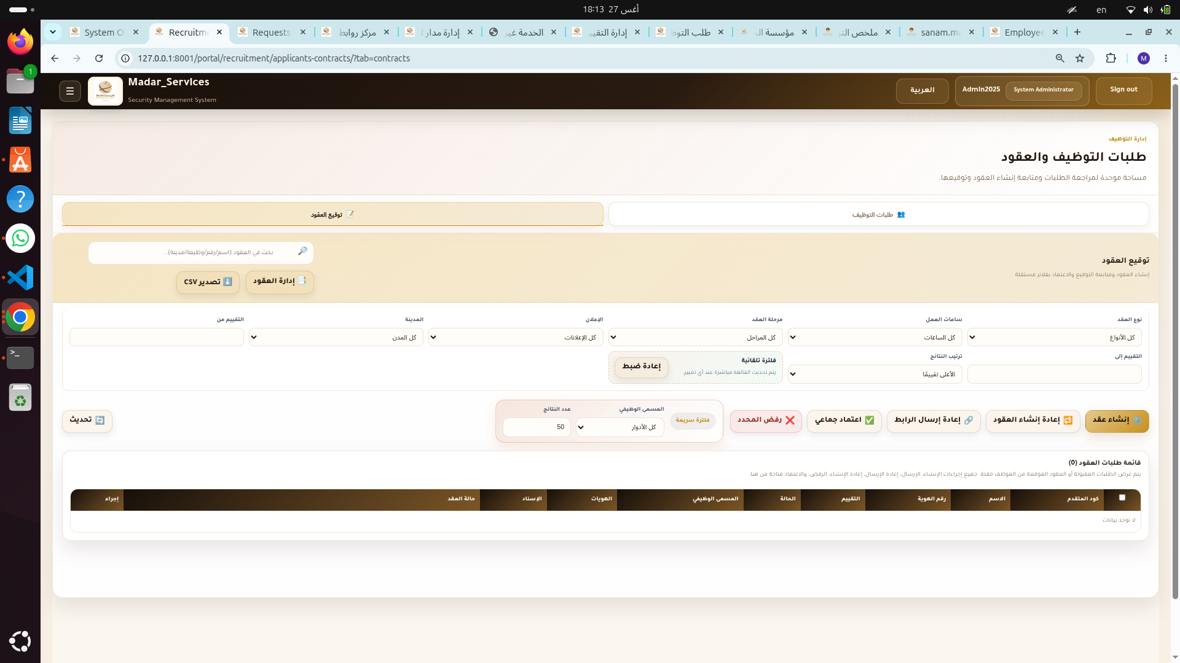
Task: Open the sort results dropdown (الأعلى تقييمًا)
Action: pos(875,374)
